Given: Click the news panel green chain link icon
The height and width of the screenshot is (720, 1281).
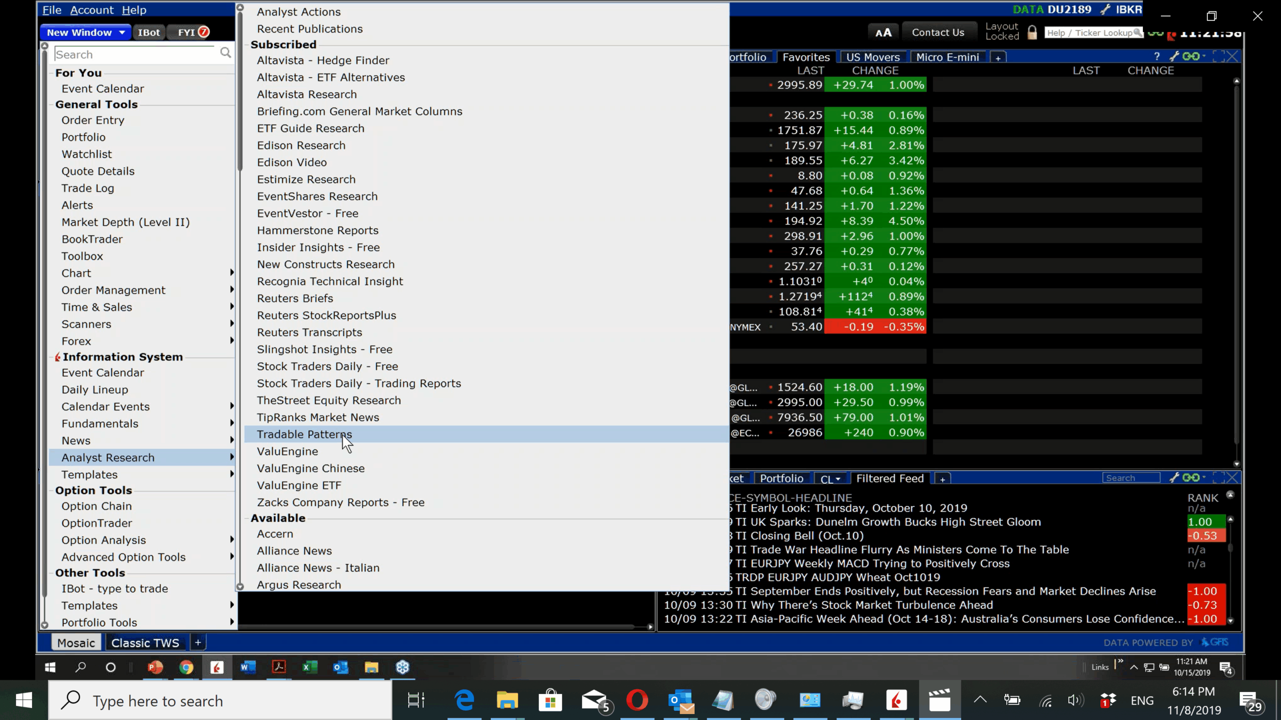Looking at the screenshot, I should coord(1191,478).
